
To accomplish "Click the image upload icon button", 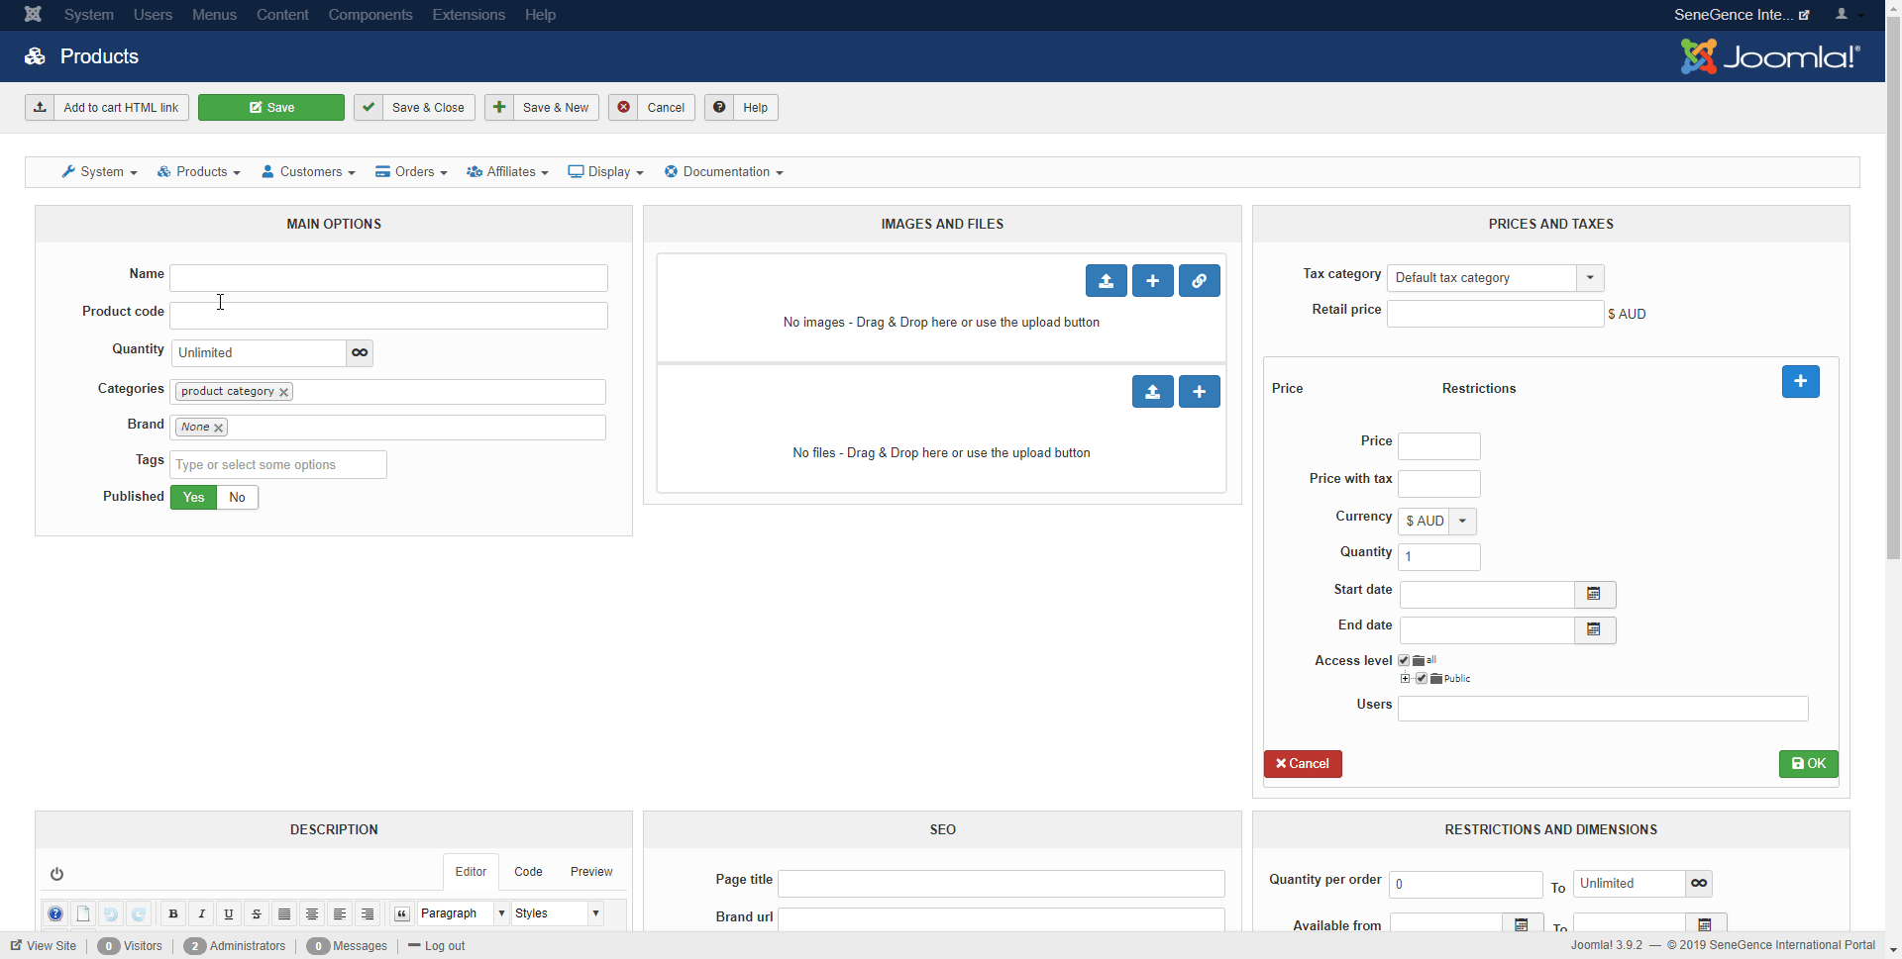I will 1106,281.
